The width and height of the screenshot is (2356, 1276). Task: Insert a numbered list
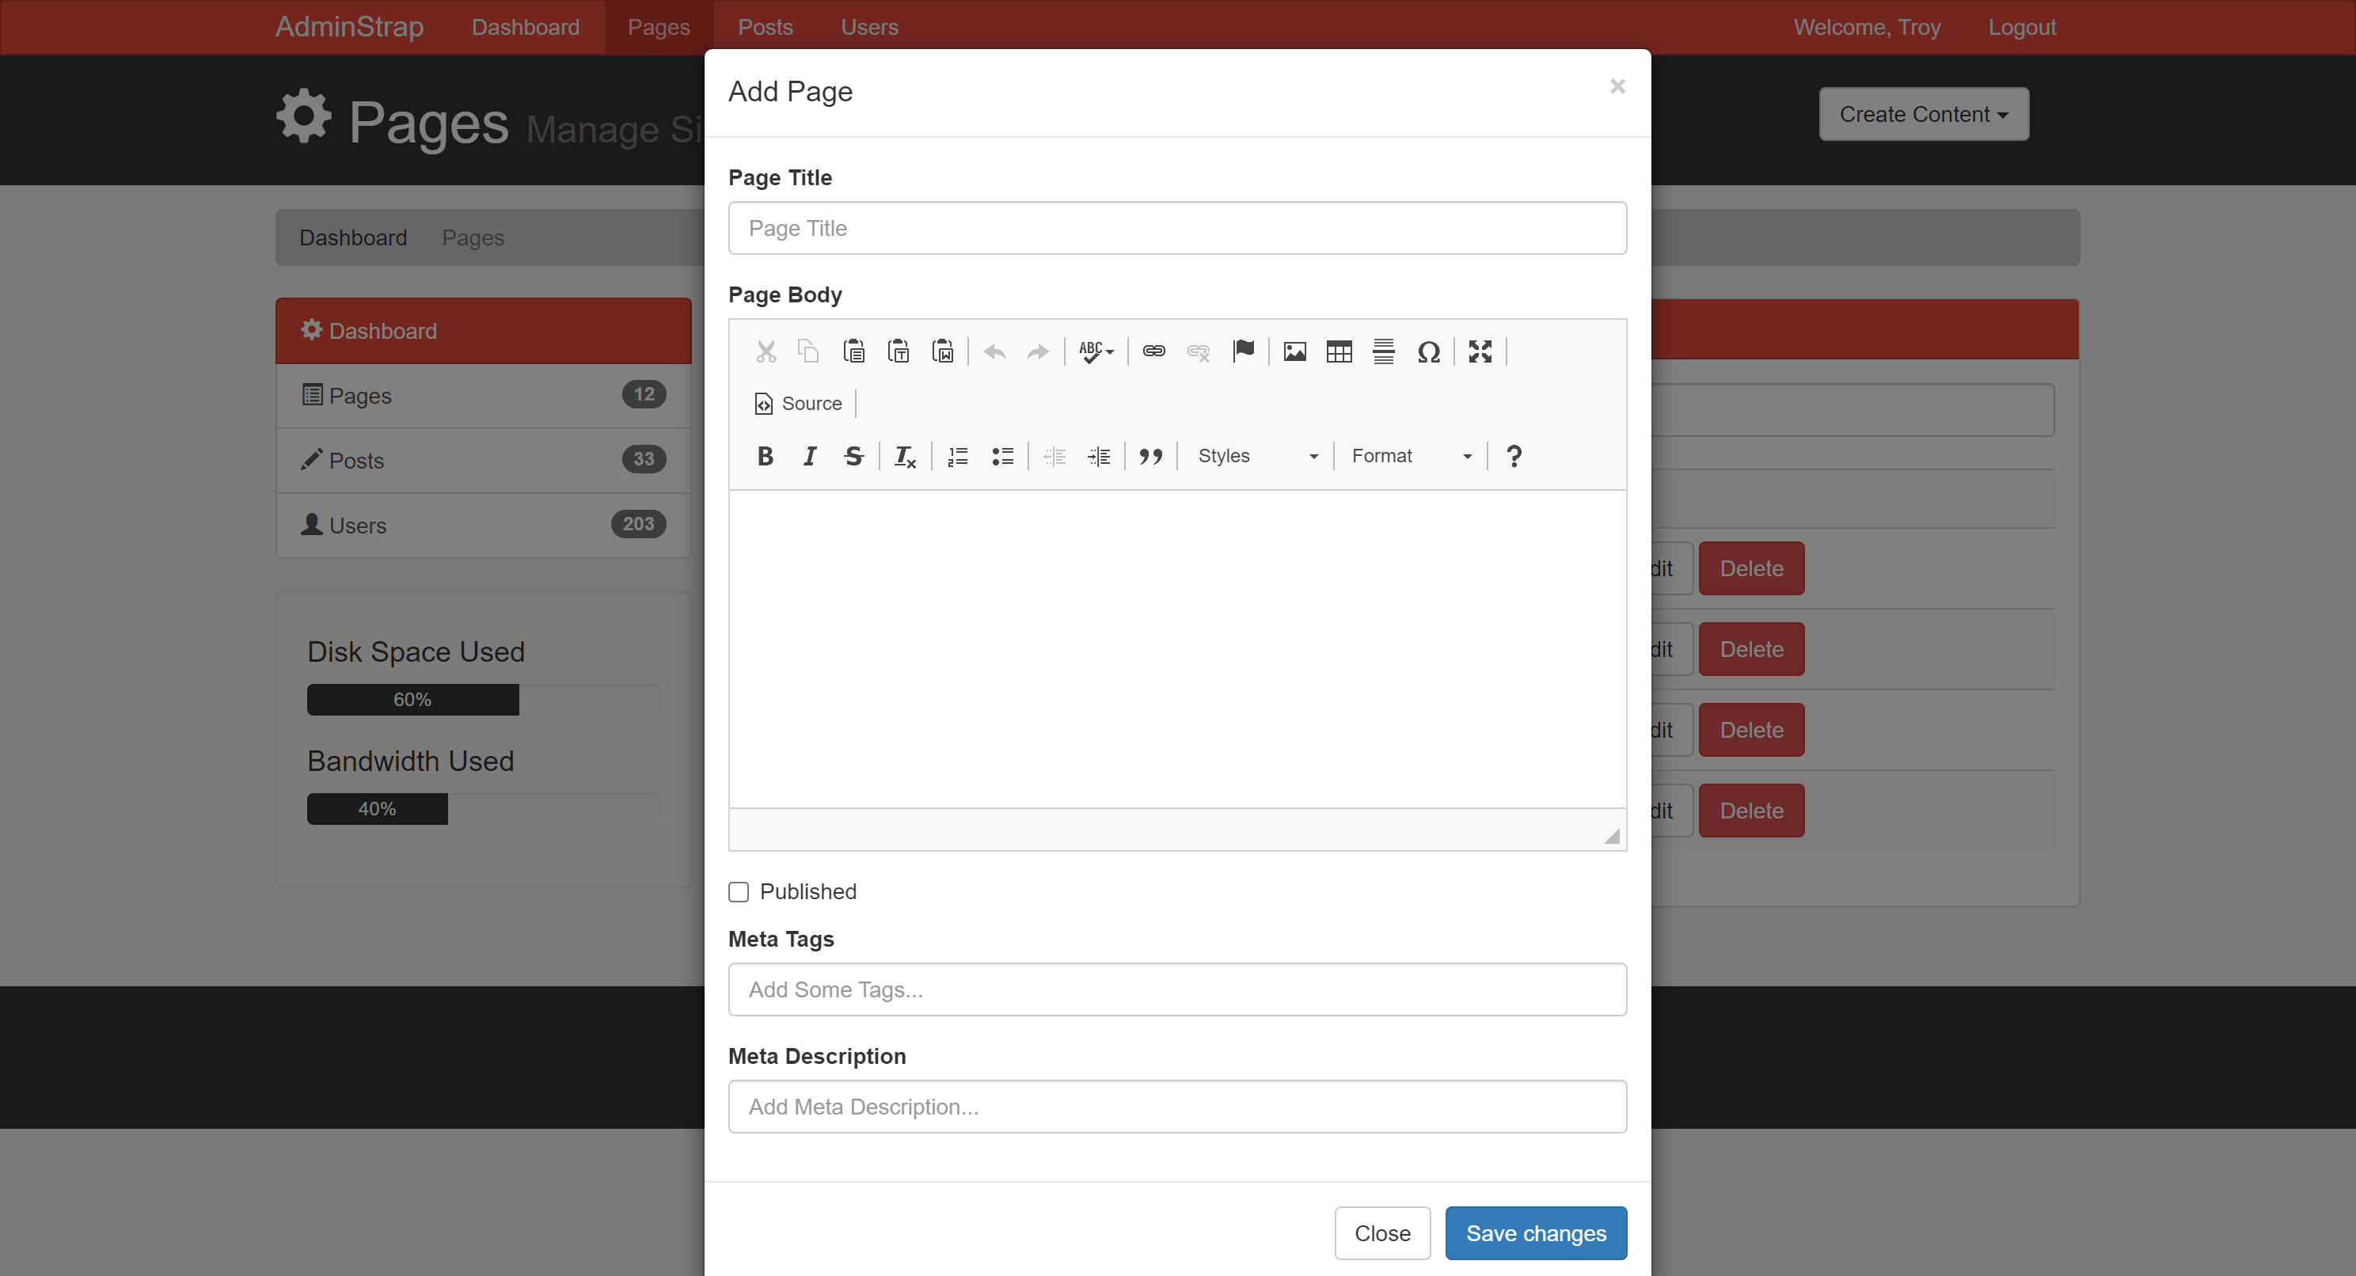958,455
